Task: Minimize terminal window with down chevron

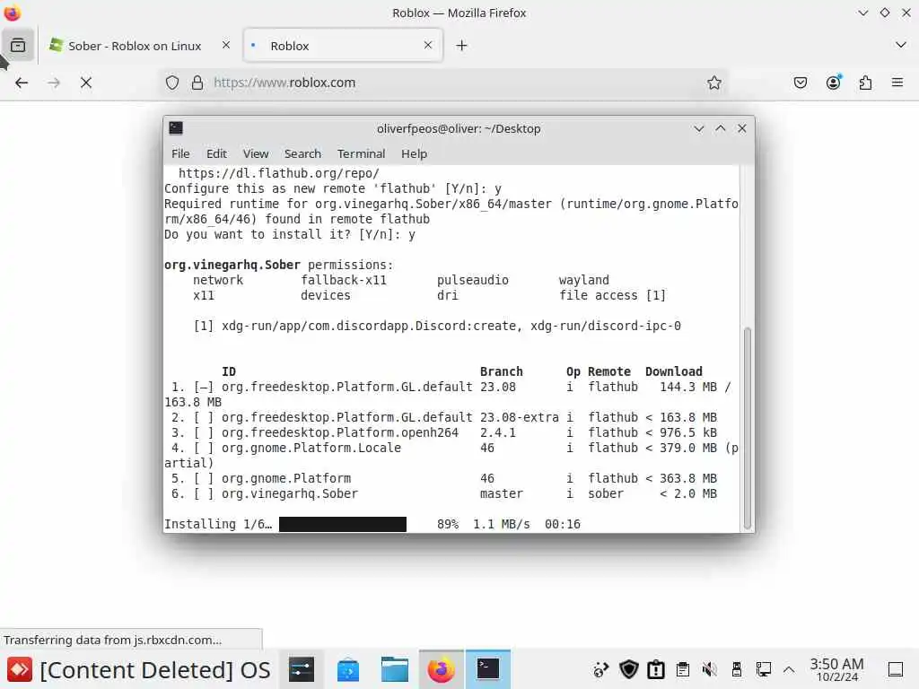Action: point(698,128)
